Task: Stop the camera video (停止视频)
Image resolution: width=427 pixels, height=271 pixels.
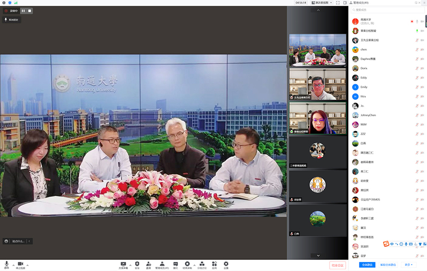Action: tap(20, 265)
